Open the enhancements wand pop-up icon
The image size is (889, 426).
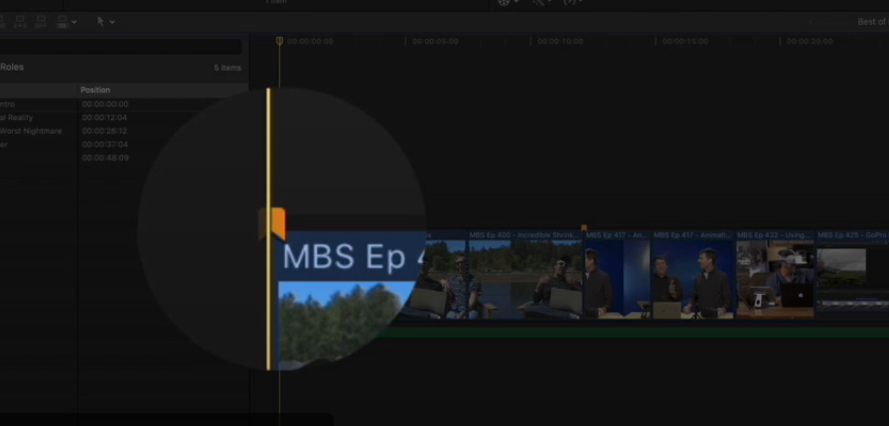click(540, 2)
